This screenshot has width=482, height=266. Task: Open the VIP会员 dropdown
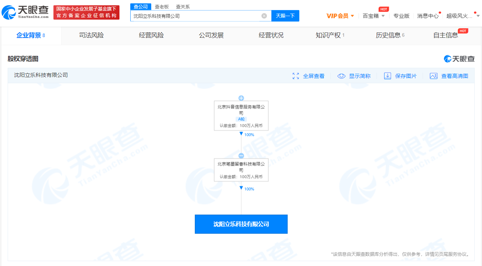coord(340,16)
